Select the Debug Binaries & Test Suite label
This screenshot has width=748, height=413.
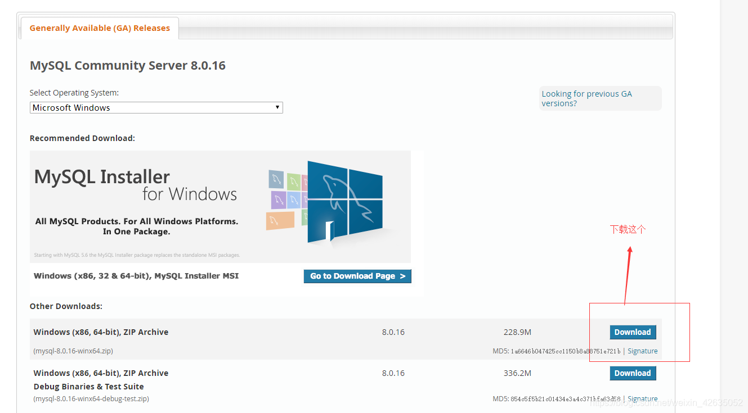[x=89, y=387]
